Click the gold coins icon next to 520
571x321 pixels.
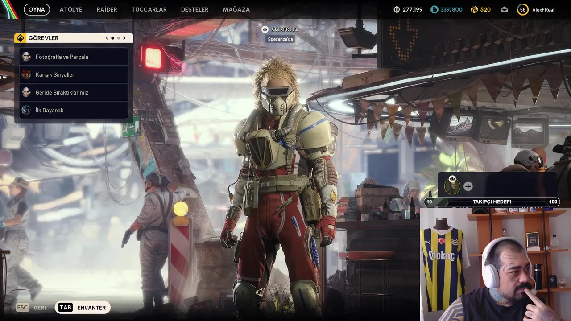point(474,9)
